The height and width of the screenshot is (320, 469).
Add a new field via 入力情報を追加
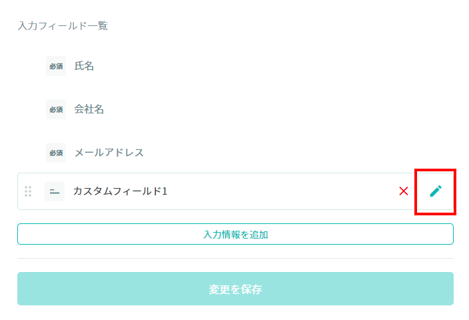[x=235, y=234]
